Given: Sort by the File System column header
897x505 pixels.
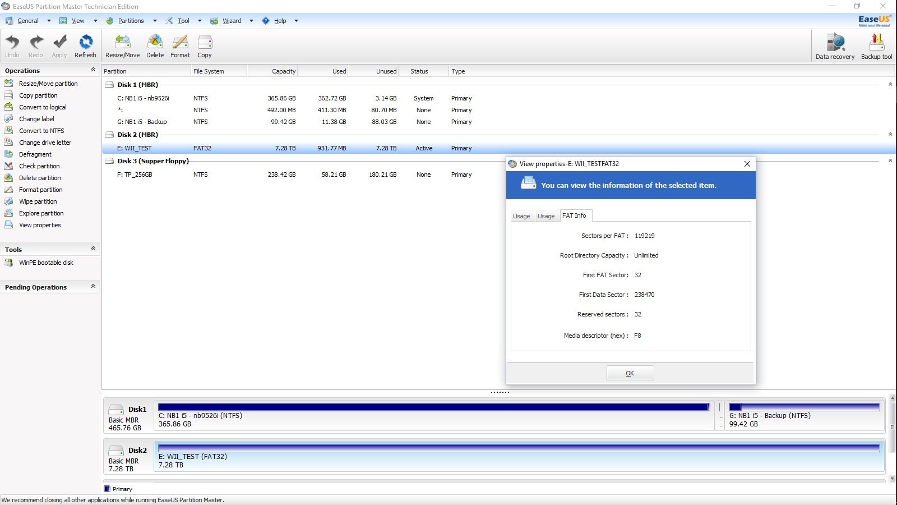Looking at the screenshot, I should [219, 71].
